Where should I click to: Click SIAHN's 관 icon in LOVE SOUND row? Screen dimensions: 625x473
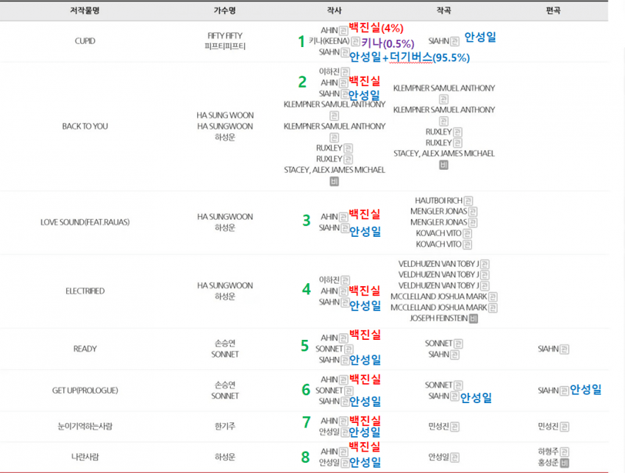point(345,228)
